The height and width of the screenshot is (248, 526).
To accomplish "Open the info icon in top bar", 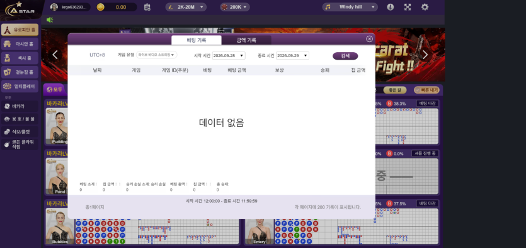I will 390,7.
